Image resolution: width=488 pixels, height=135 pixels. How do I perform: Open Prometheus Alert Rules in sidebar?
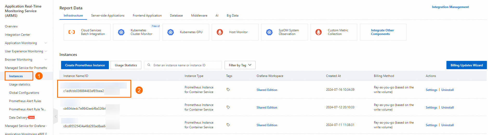tap(25, 101)
